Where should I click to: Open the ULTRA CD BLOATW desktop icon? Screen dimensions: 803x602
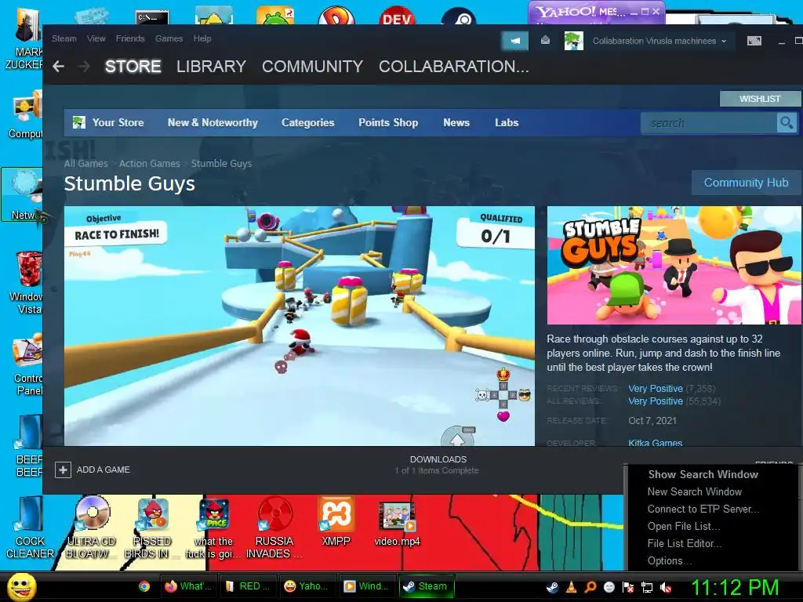click(x=91, y=528)
